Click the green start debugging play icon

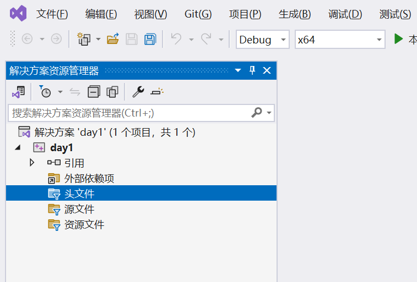398,39
